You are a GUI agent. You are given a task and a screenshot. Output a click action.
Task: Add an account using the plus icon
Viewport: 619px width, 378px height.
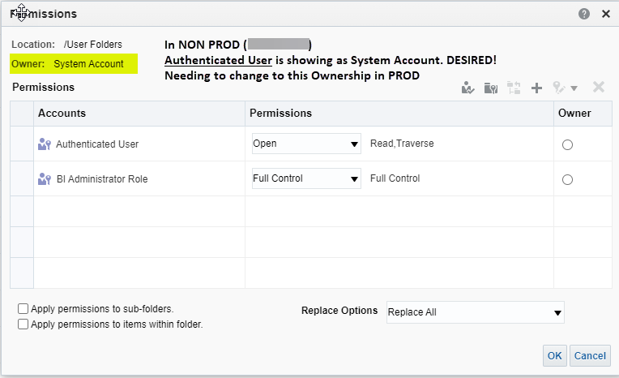click(x=536, y=88)
